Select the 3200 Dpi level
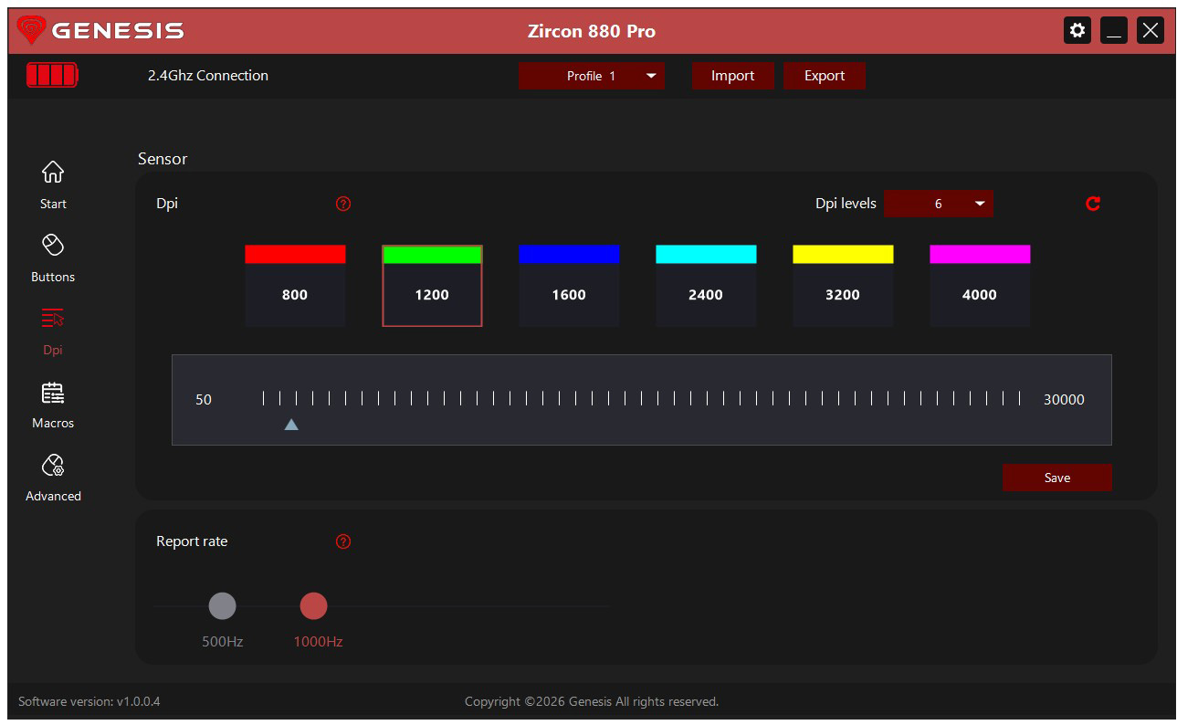The image size is (1177, 725). coord(843,295)
